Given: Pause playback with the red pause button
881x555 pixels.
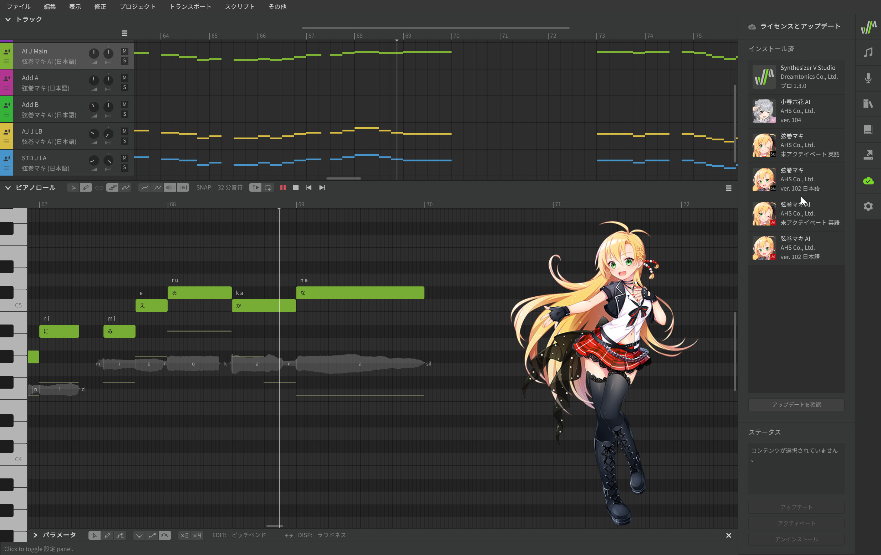Looking at the screenshot, I should [x=283, y=187].
